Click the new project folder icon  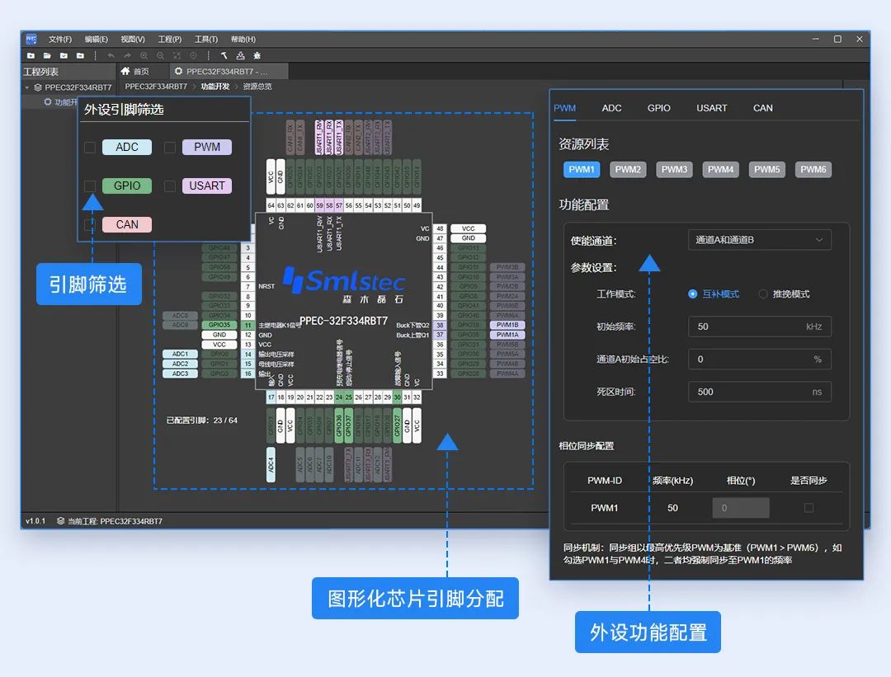click(x=31, y=55)
